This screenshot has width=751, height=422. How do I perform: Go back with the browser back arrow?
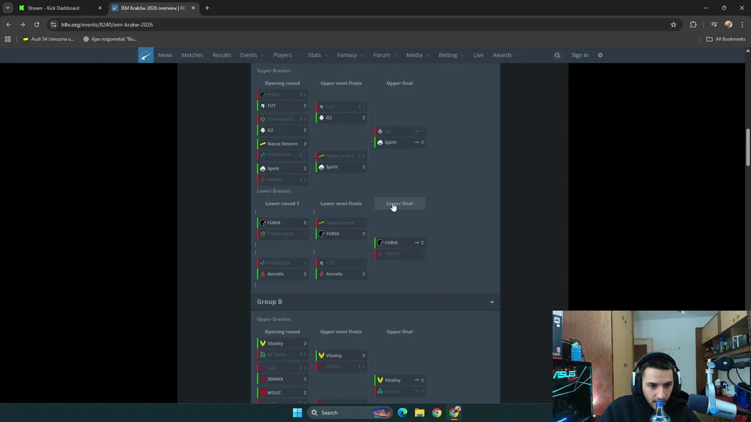click(x=8, y=25)
